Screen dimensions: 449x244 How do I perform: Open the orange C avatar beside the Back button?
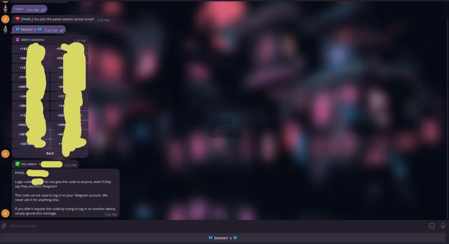tap(5, 154)
